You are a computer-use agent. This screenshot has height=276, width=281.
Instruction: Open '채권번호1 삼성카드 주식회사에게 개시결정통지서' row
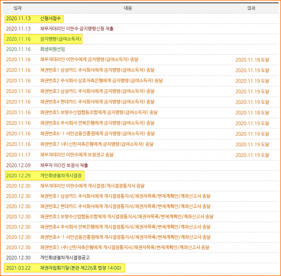pyautogui.click(x=125, y=196)
